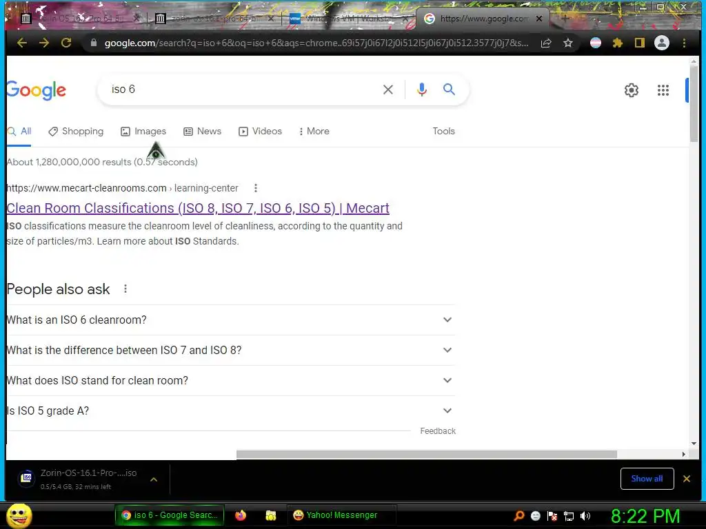Open the Extensions puzzle piece menu
This screenshot has height=529, width=706.
[617, 43]
